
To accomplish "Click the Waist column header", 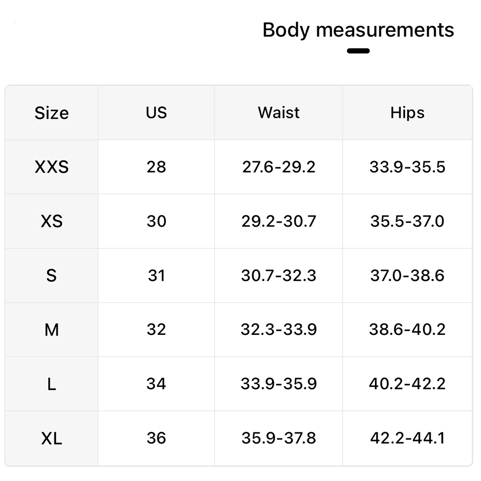I will pos(279,113).
